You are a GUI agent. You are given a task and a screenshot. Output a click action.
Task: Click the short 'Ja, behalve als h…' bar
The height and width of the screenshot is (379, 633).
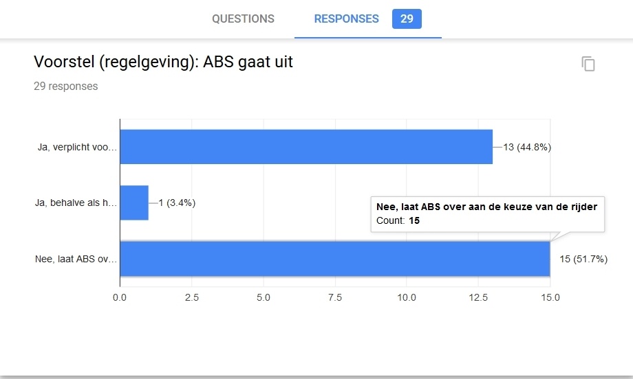click(x=134, y=203)
